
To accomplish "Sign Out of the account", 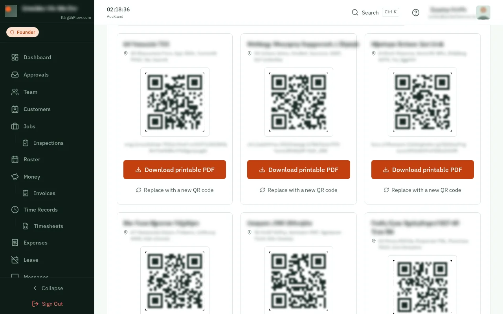I will 47,304.
